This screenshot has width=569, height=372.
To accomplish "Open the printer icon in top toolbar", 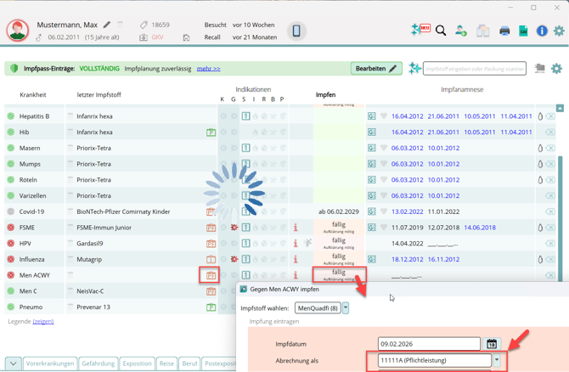I will (504, 31).
